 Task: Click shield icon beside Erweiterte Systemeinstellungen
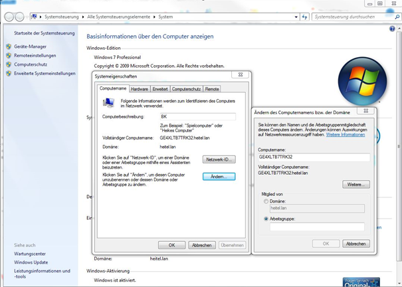coord(9,74)
